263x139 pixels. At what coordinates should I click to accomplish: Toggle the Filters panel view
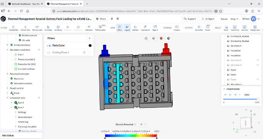click(120, 28)
